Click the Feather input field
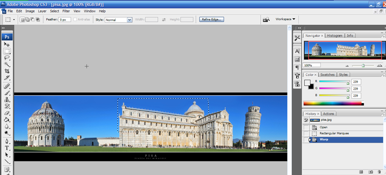Screen dimensions: 386x175 tap(64, 20)
